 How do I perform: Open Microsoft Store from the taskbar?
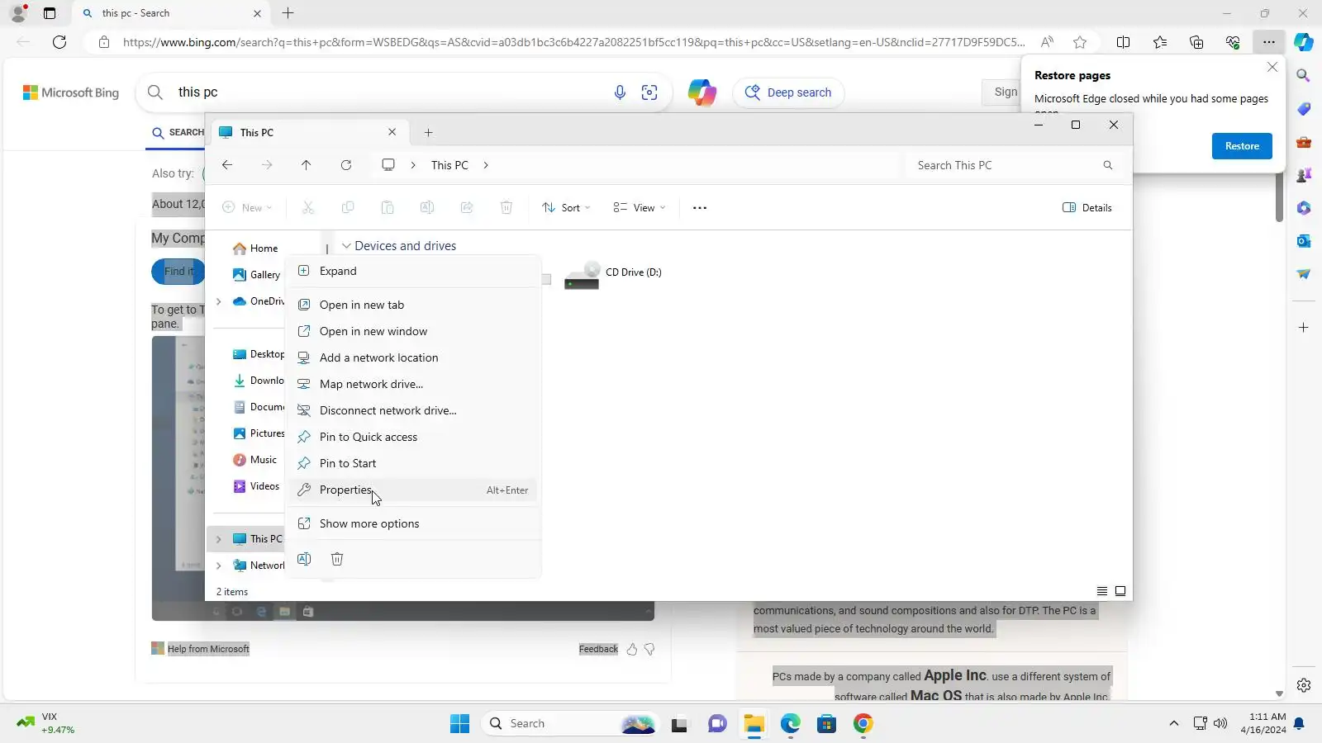[x=827, y=724]
